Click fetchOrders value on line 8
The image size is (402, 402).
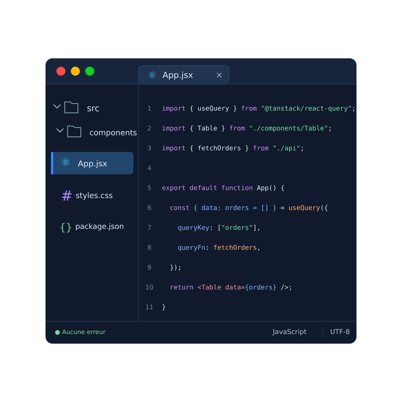[x=235, y=247]
